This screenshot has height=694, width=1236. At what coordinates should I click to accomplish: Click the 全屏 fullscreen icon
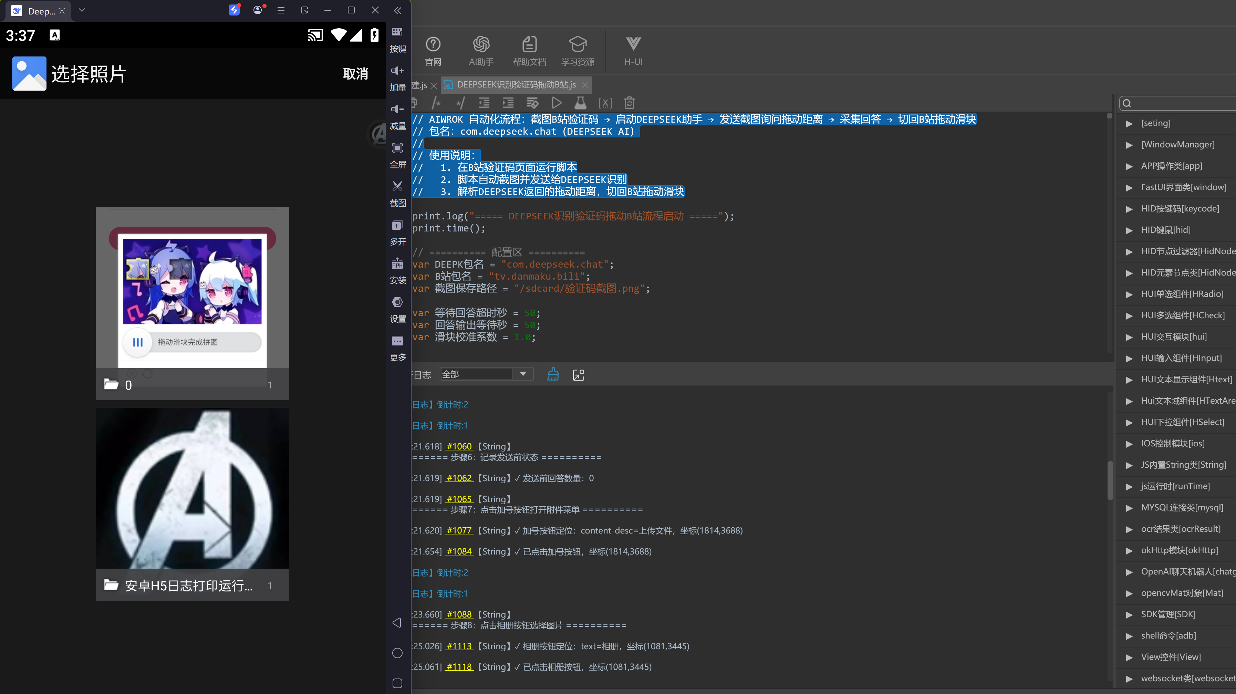[398, 155]
